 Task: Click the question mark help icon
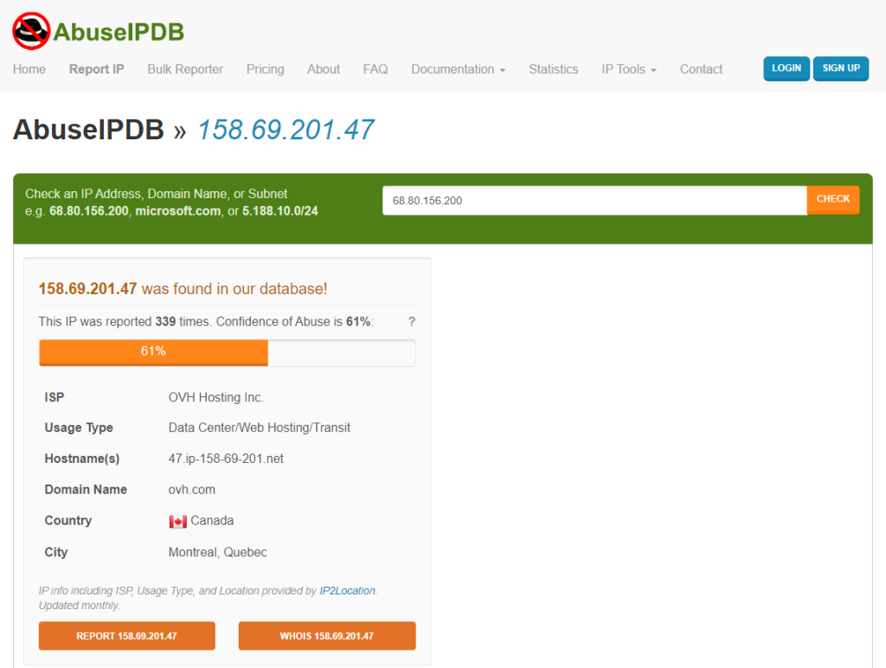pyautogui.click(x=411, y=322)
